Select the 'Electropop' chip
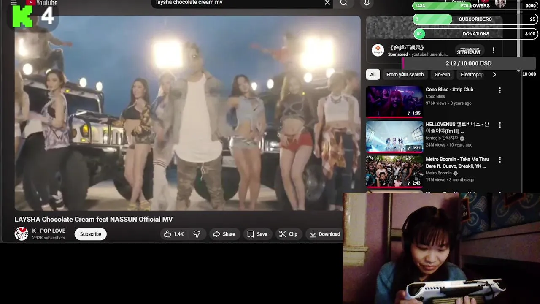The image size is (540, 304). coord(472,74)
